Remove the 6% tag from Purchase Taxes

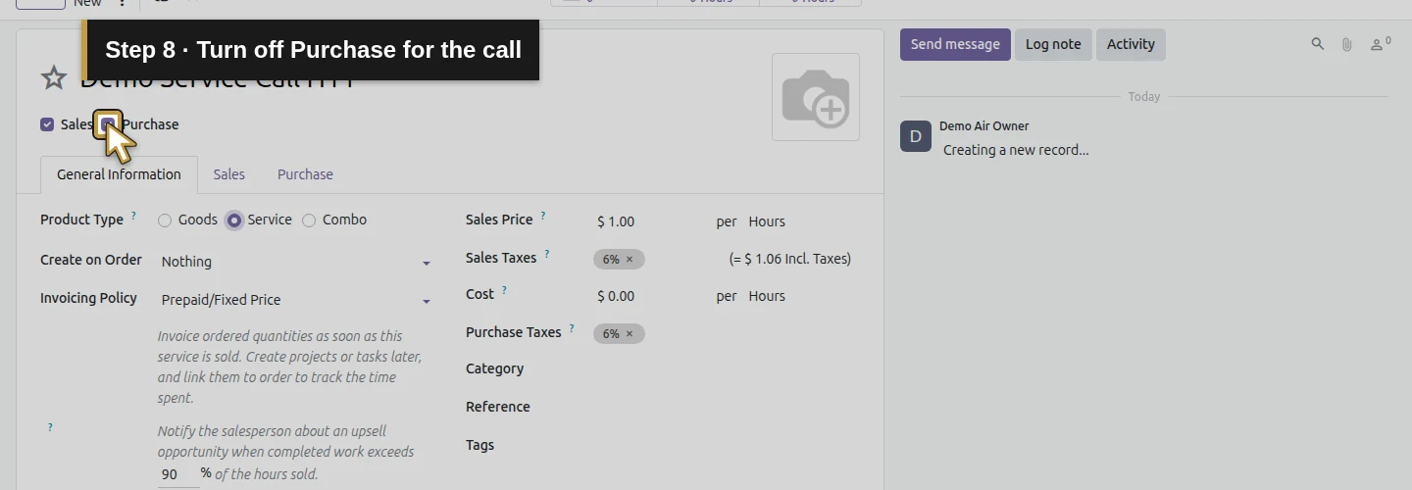[x=630, y=334]
